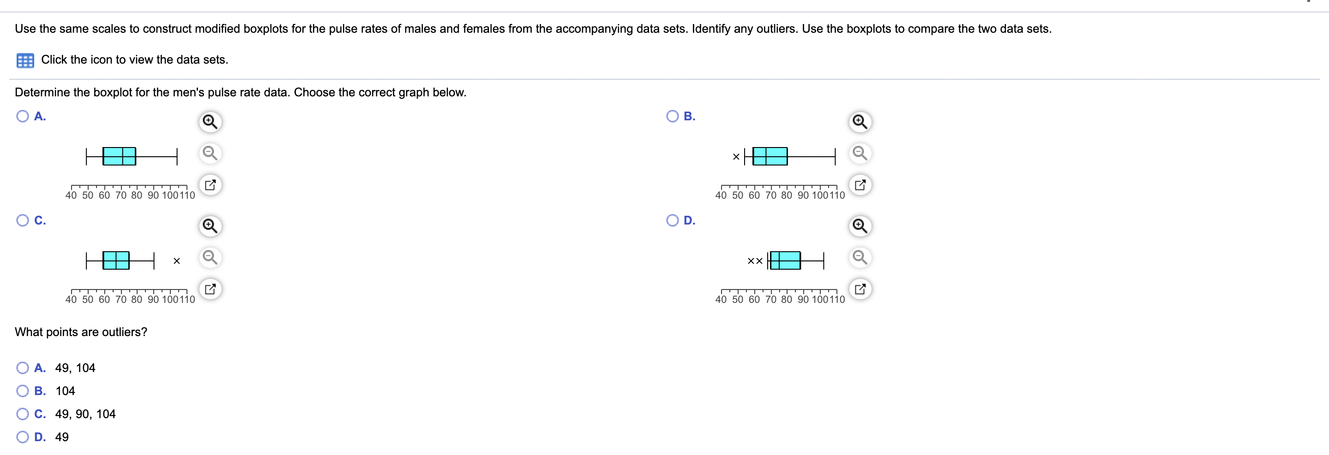Click the zoom-out magnifier beside graph C
Screen dimensions: 1329x455
click(210, 258)
